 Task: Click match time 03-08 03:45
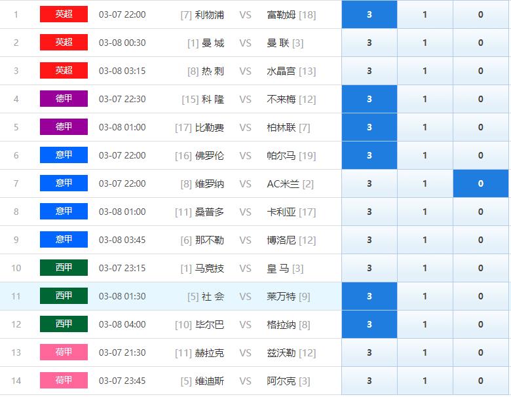point(123,240)
